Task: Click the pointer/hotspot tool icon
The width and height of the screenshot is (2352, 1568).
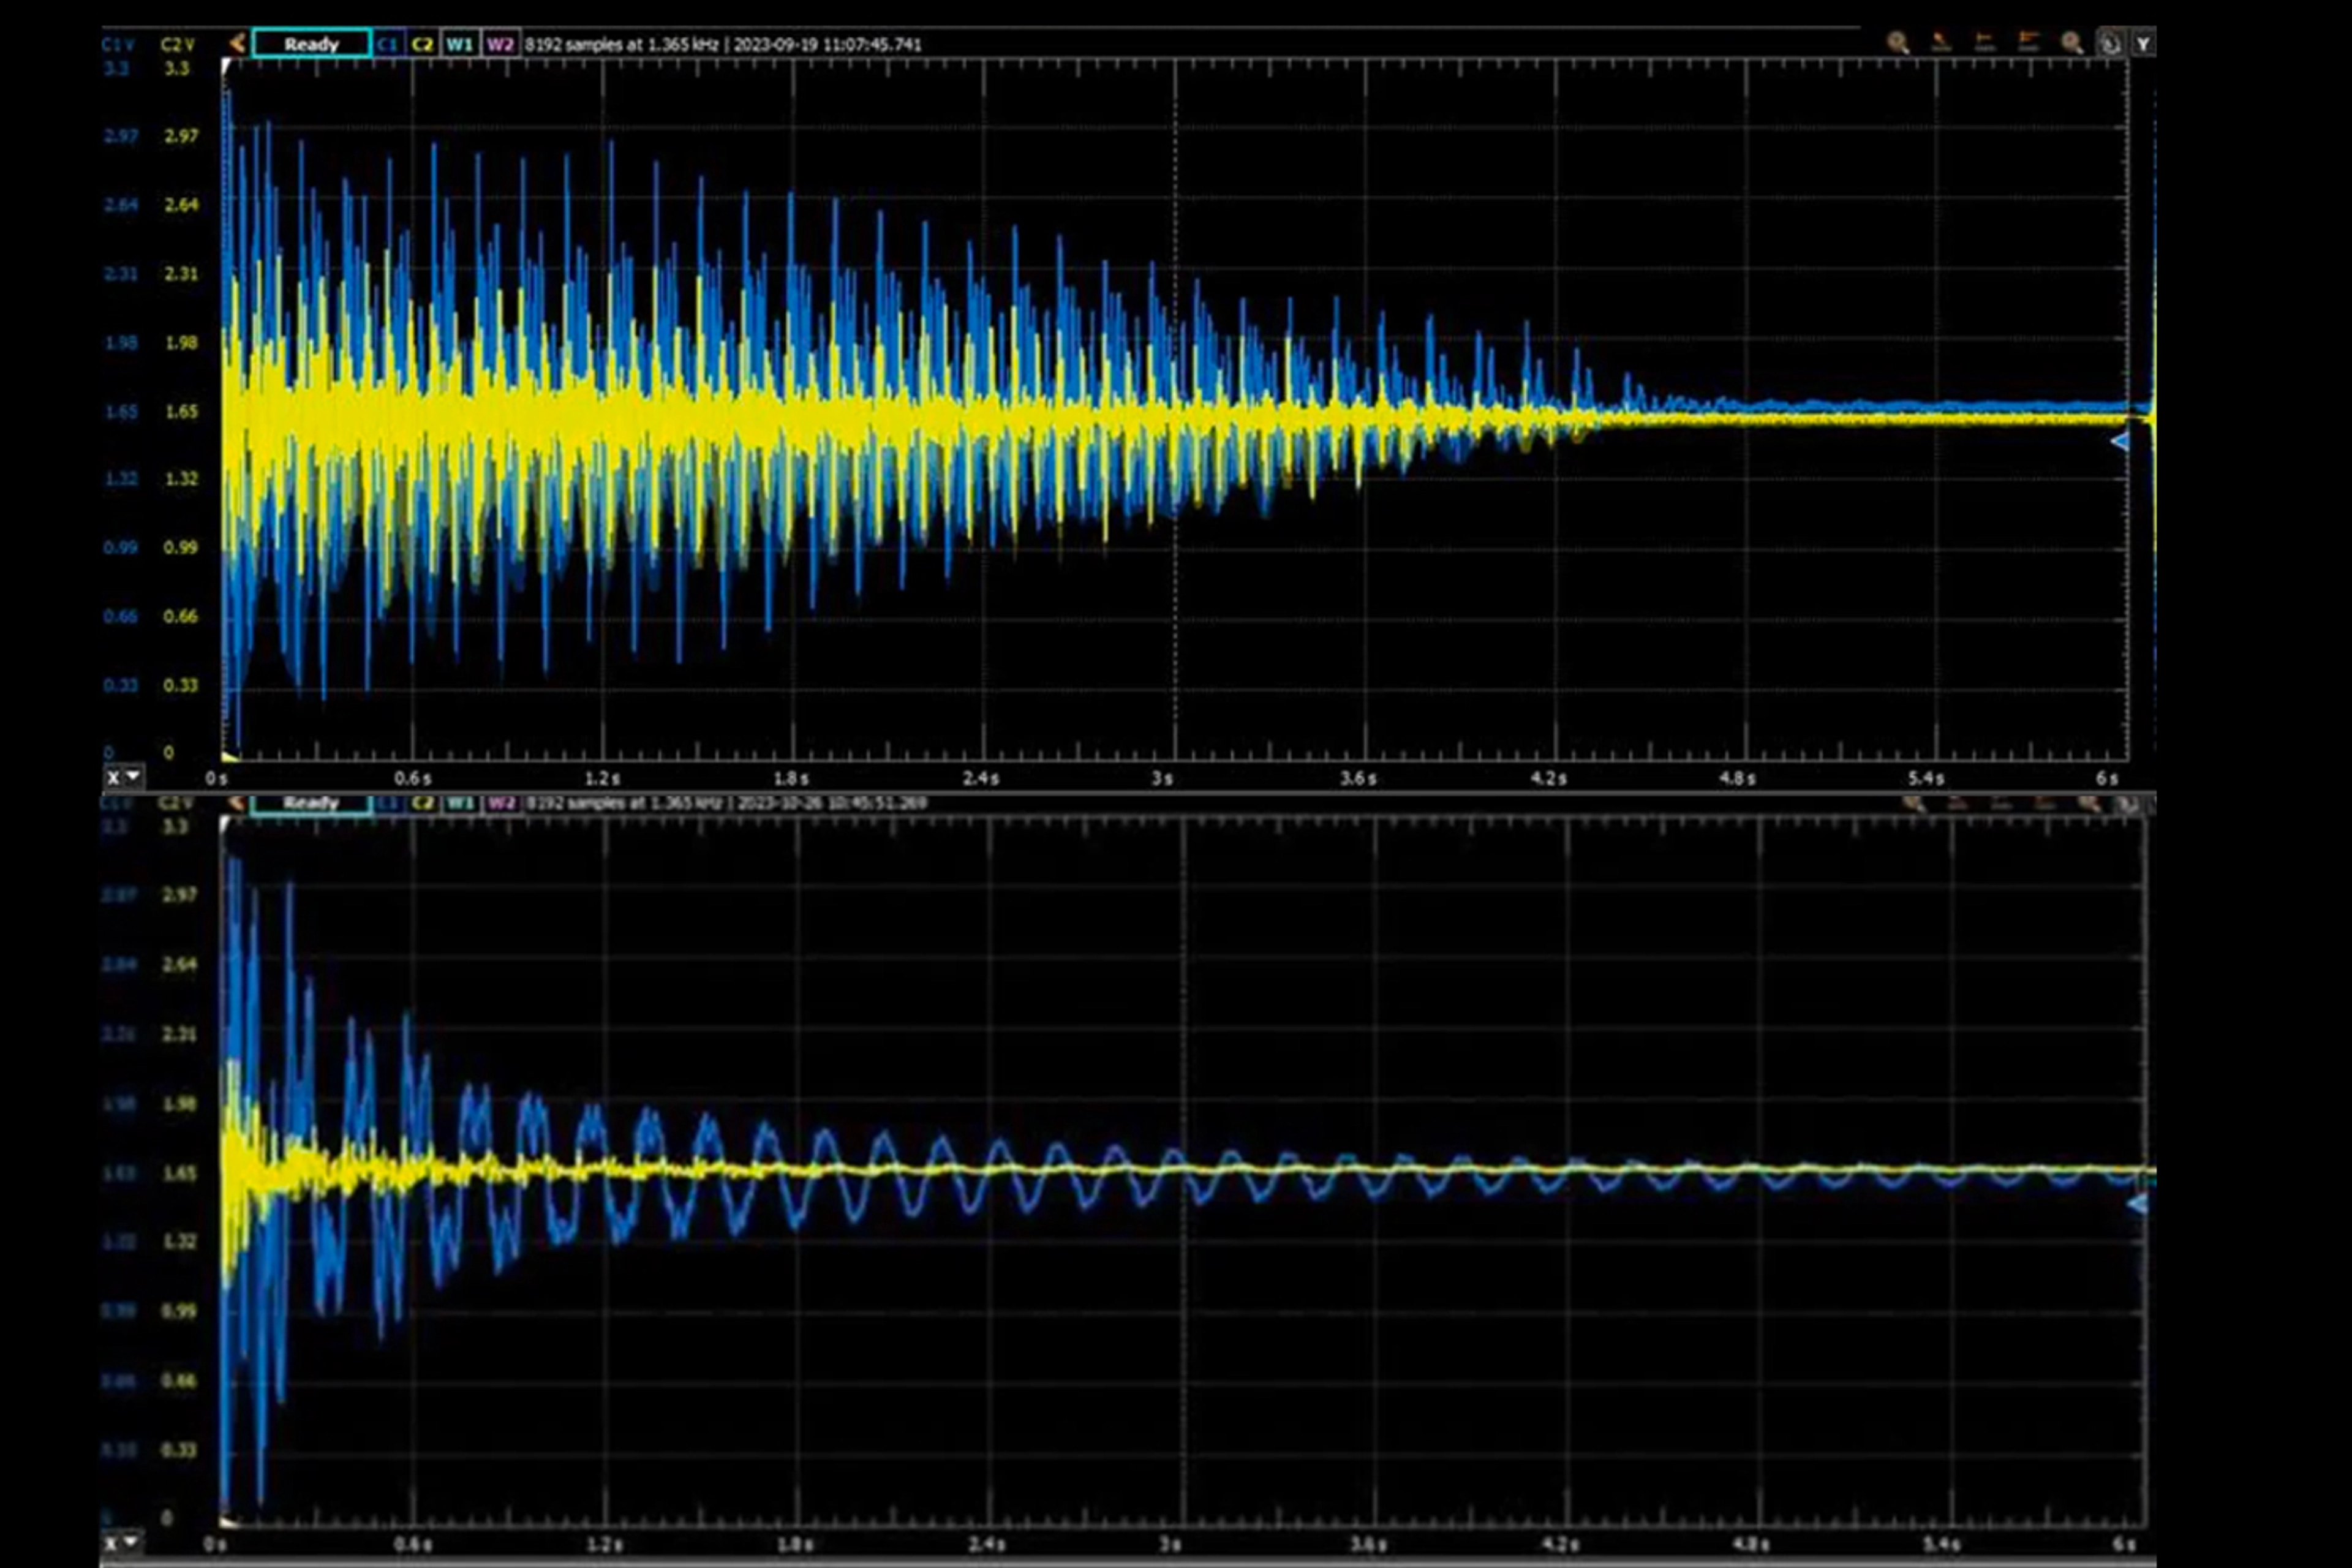Action: 1940,44
